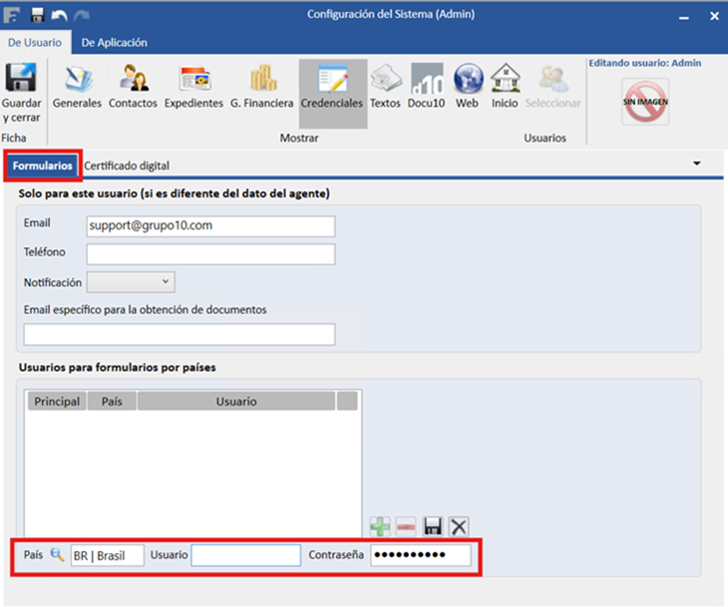Click the Usuario input field

(x=246, y=555)
